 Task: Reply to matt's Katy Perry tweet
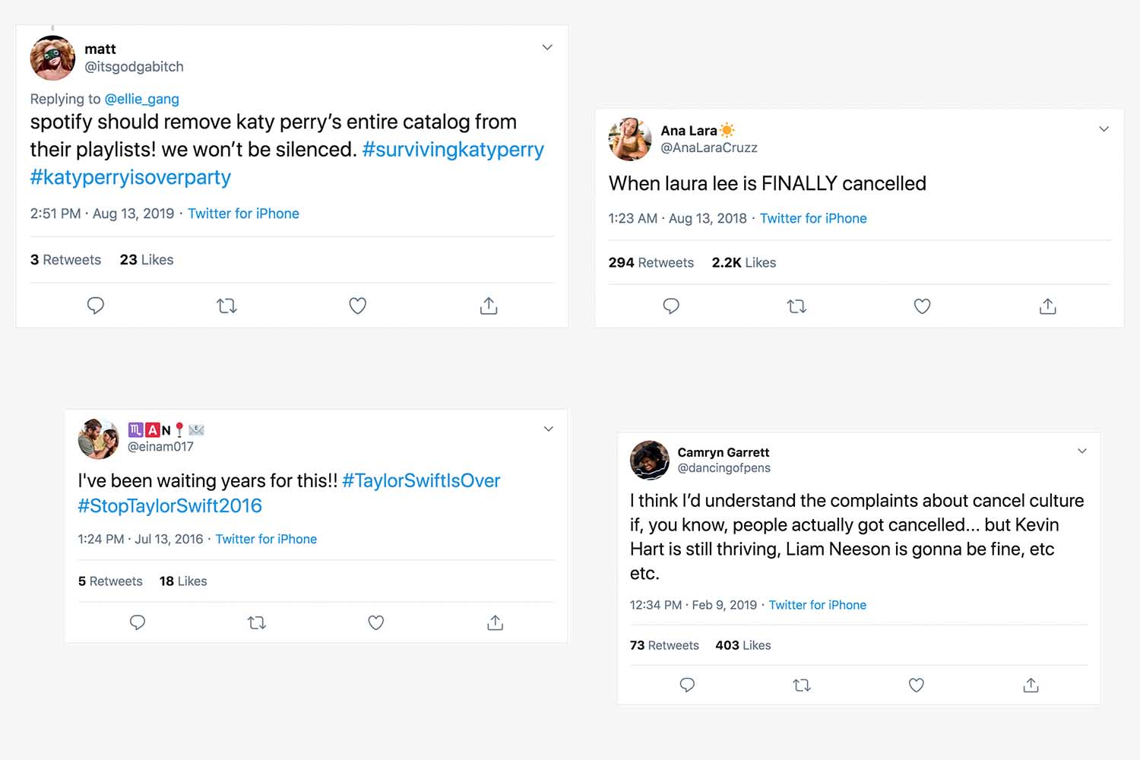pos(96,306)
